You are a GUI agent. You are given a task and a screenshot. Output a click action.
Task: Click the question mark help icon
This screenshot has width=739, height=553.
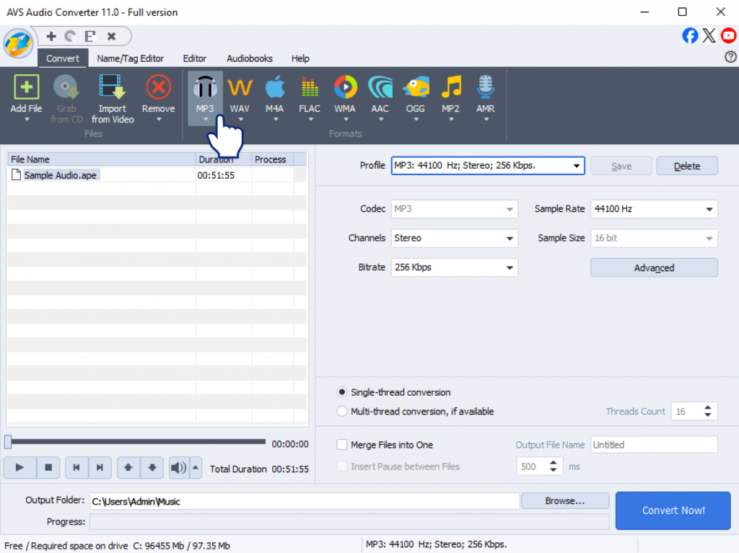(x=730, y=57)
